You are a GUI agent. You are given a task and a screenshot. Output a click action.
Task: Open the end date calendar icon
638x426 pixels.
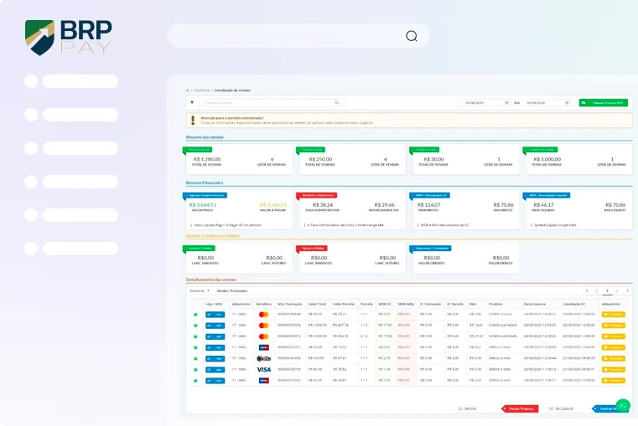coord(567,103)
